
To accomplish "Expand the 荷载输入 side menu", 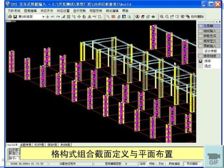I will tap(209, 46).
